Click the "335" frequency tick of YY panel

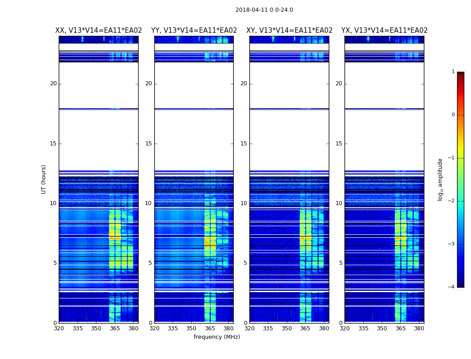click(173, 328)
